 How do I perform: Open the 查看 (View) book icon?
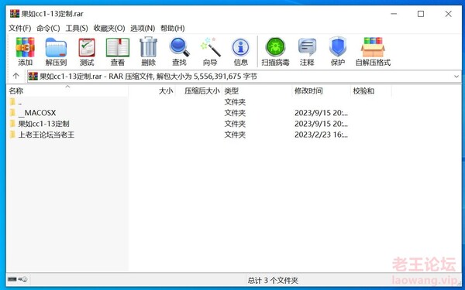[x=118, y=47]
